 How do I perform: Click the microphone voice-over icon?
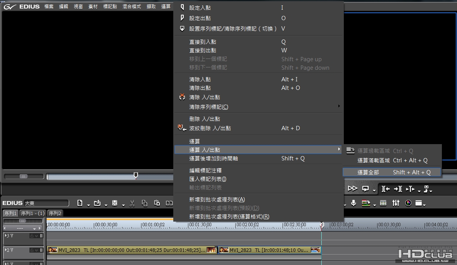coord(354,203)
